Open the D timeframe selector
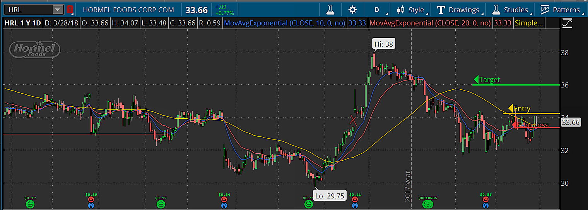Screen dimensions: 588x210 376,10
